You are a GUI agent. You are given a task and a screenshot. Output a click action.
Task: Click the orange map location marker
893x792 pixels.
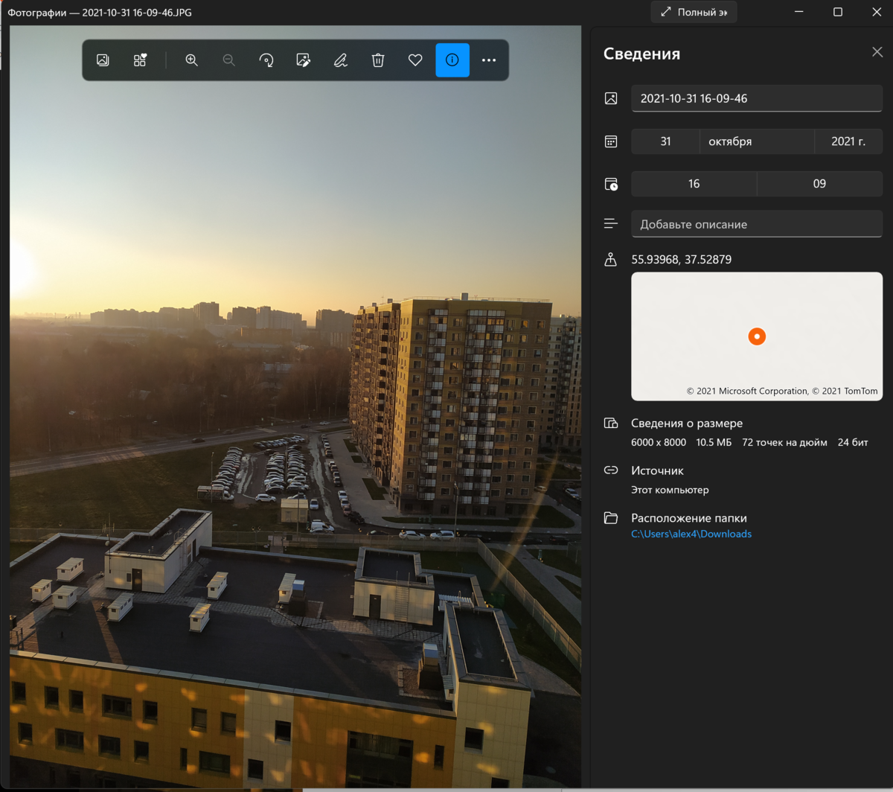coord(757,336)
